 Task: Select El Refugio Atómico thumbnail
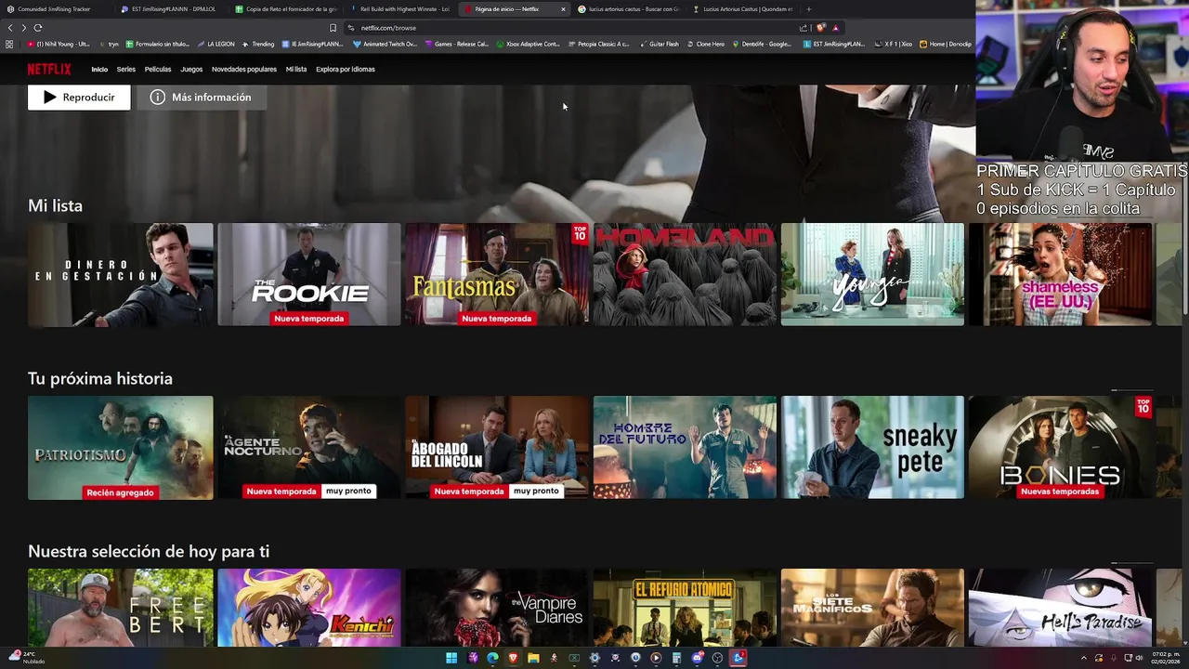pos(685,608)
